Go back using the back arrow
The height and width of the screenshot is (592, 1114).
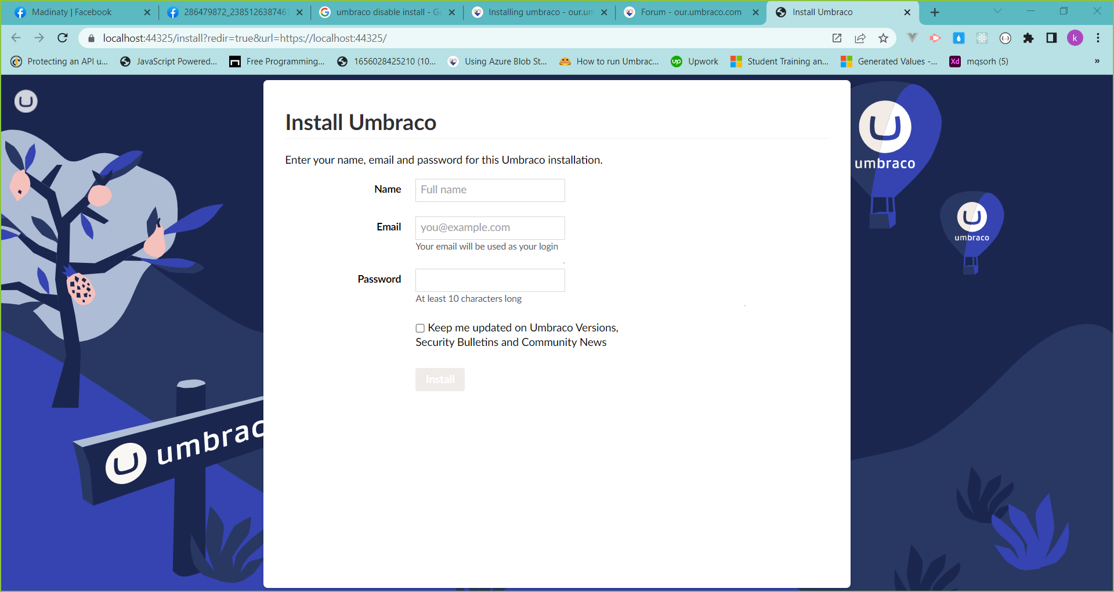16,38
